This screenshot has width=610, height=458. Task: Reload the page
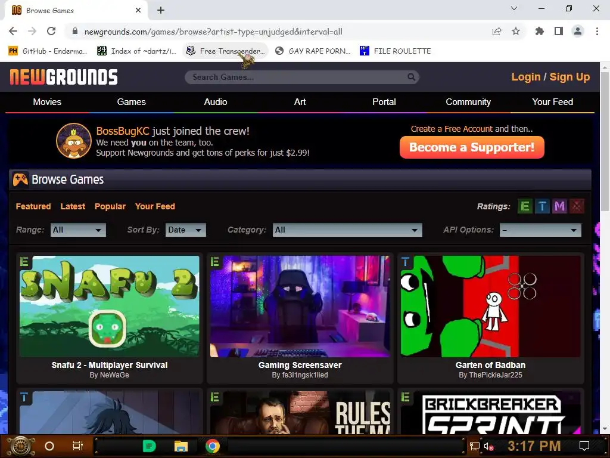tap(51, 32)
